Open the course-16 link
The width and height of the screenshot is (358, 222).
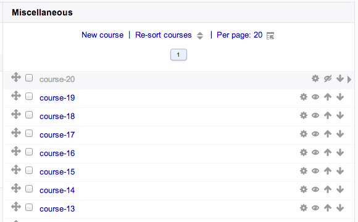coord(57,154)
